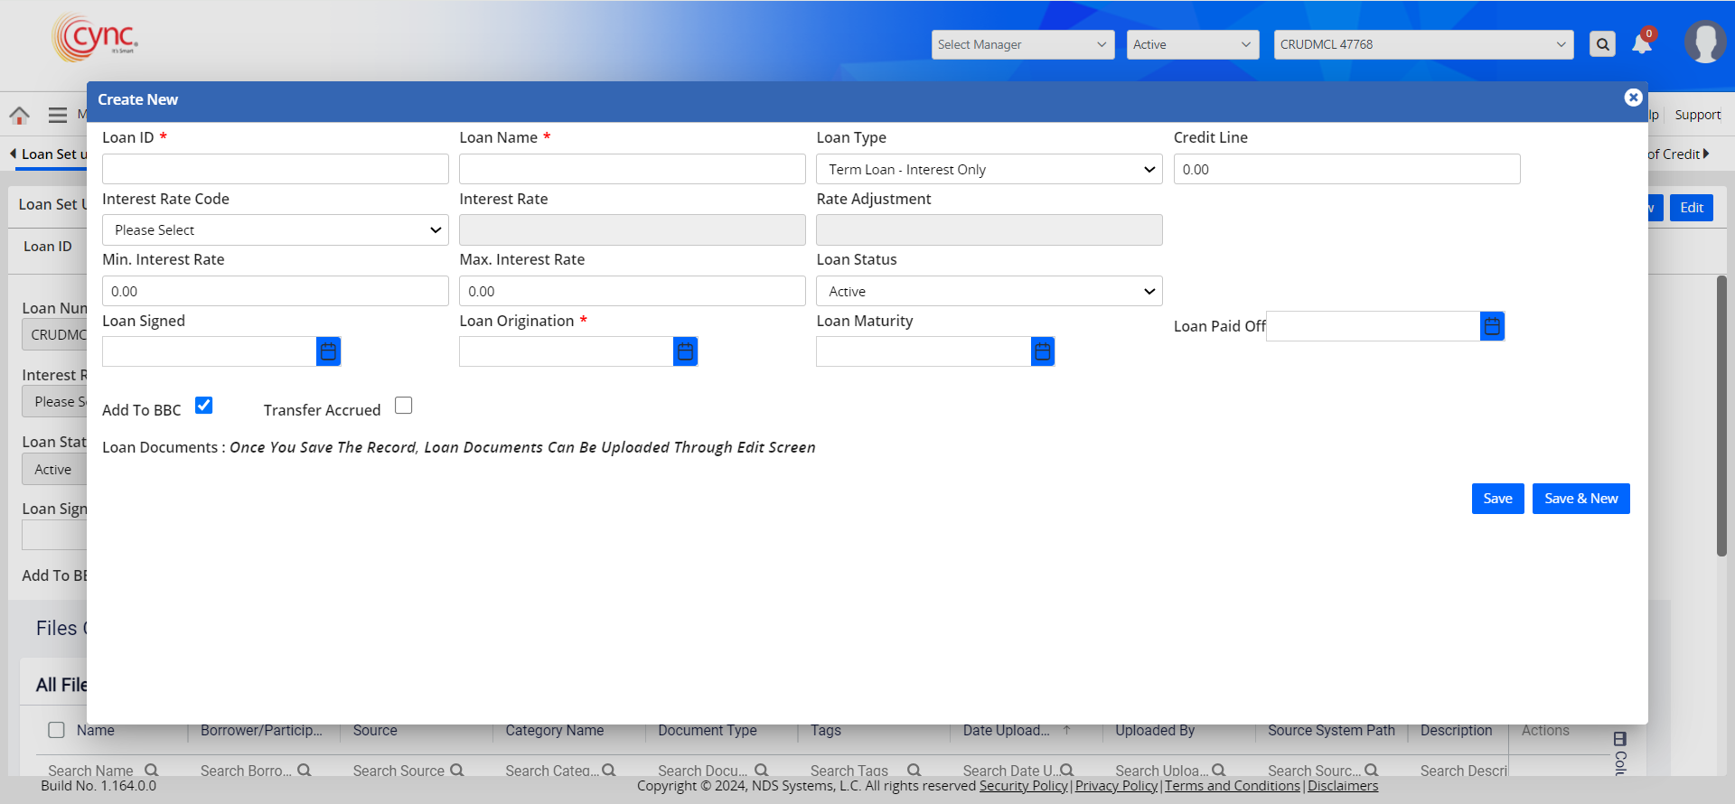Tick the select-all checkbox beside Name column
This screenshot has width=1735, height=804.
[x=56, y=730]
